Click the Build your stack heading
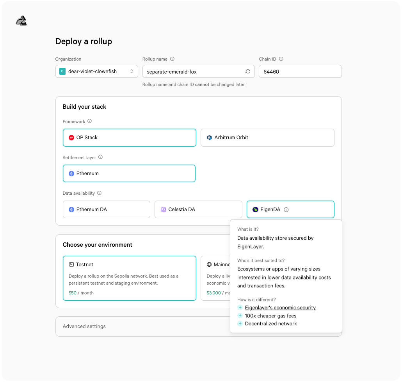The image size is (402, 382). point(84,107)
